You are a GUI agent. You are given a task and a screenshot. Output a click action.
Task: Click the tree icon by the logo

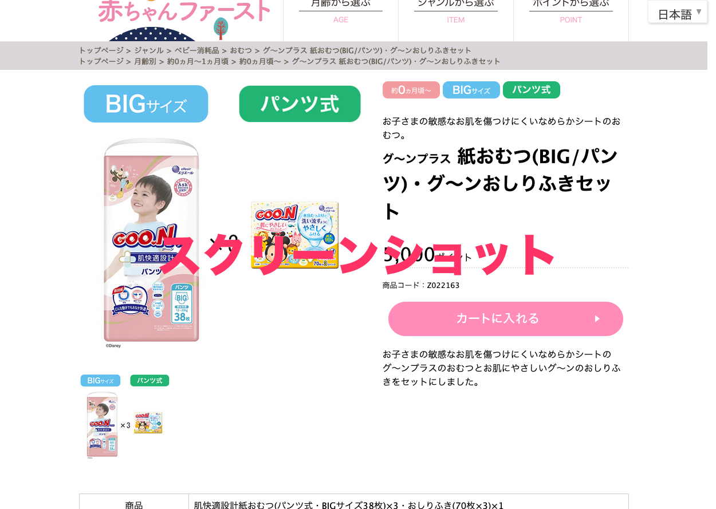[x=221, y=27]
